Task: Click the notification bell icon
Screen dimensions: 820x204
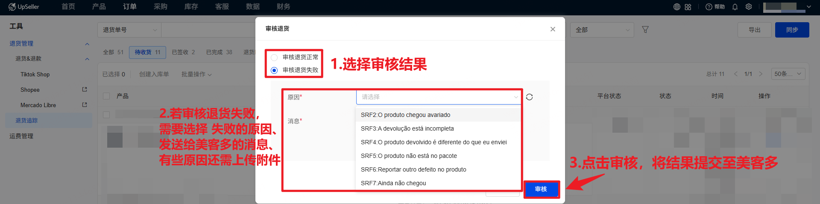Action: (x=735, y=7)
